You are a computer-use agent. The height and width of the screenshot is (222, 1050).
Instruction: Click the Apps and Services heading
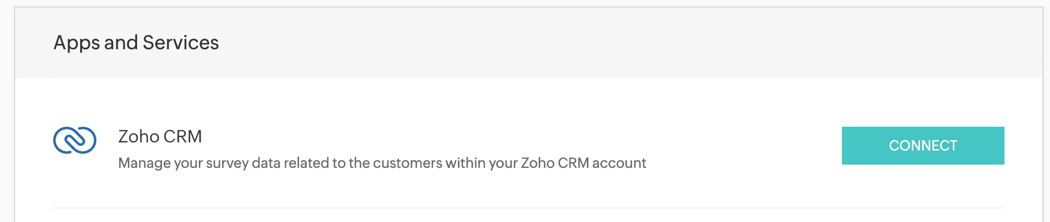[x=136, y=43]
